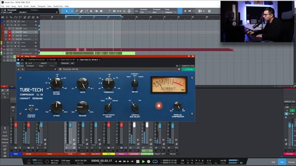Toggle the Snap button in toolbar
The width and height of the screenshot is (296, 166).
pyautogui.click(x=180, y=11)
